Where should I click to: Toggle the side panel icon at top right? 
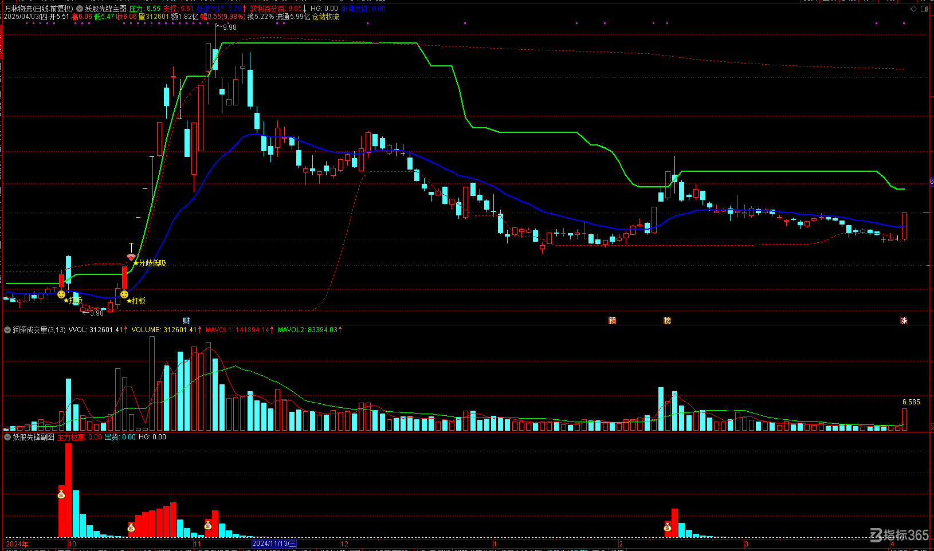coord(924,9)
